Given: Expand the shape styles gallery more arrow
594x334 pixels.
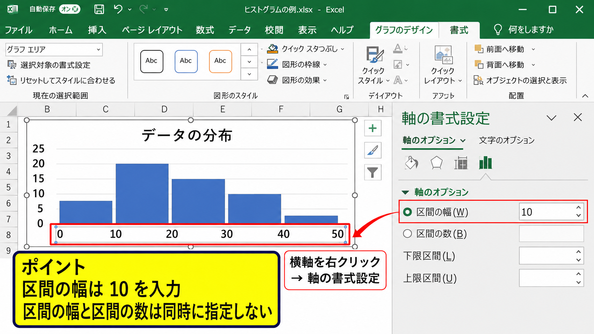Looking at the screenshot, I should click(249, 74).
